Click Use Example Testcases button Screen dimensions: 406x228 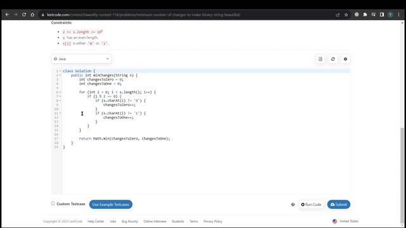tap(111, 205)
